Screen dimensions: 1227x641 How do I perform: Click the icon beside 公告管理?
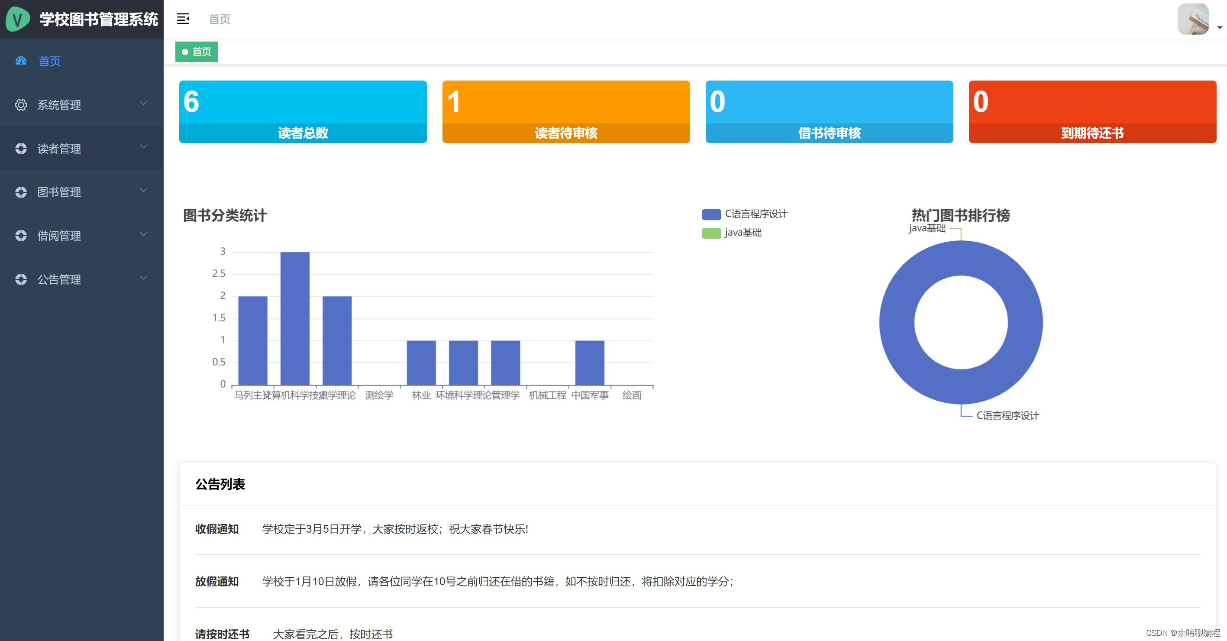pyautogui.click(x=21, y=279)
